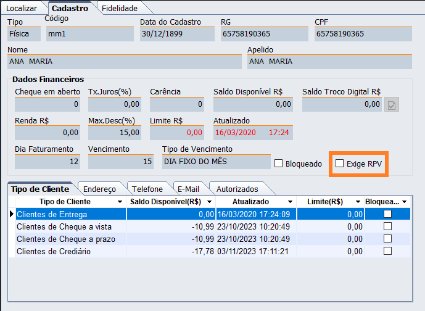Open the Limite(R$) column dropdown arrow
The height and width of the screenshot is (311, 425).
point(355,202)
